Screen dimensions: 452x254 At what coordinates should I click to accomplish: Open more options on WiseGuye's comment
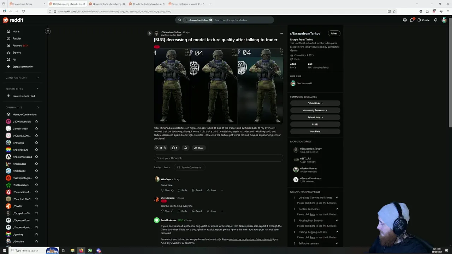point(222,190)
